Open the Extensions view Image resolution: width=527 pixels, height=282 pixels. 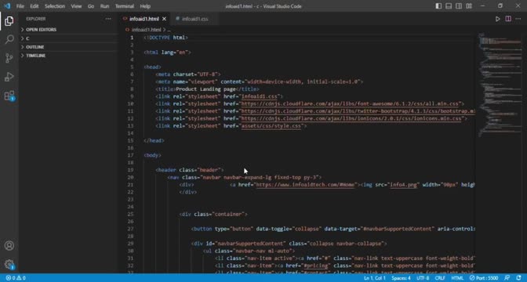(x=9, y=96)
